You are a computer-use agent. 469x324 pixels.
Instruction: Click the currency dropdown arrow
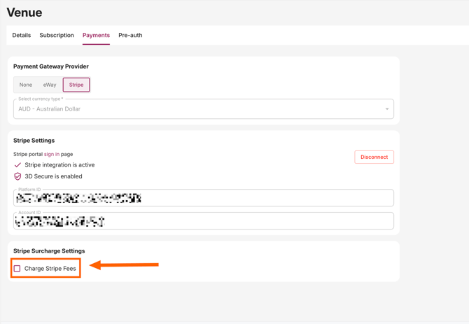(387, 109)
